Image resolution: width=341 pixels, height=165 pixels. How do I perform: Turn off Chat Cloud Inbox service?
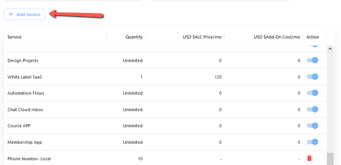313,109
